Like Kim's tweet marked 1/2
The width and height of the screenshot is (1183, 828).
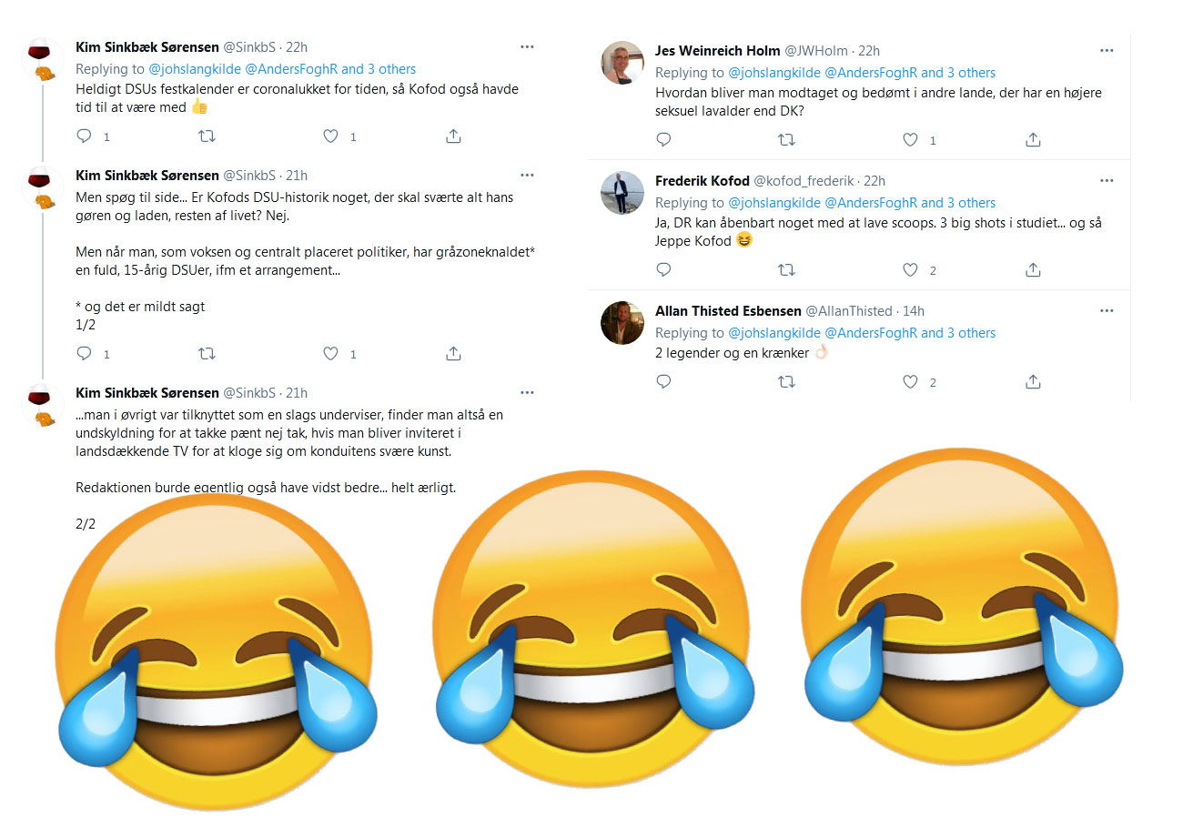coord(331,353)
